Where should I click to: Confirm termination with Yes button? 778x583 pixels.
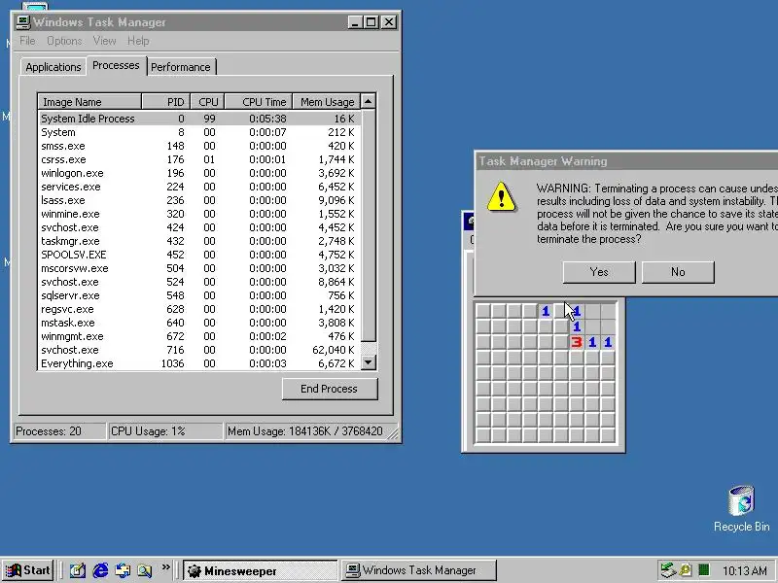599,272
